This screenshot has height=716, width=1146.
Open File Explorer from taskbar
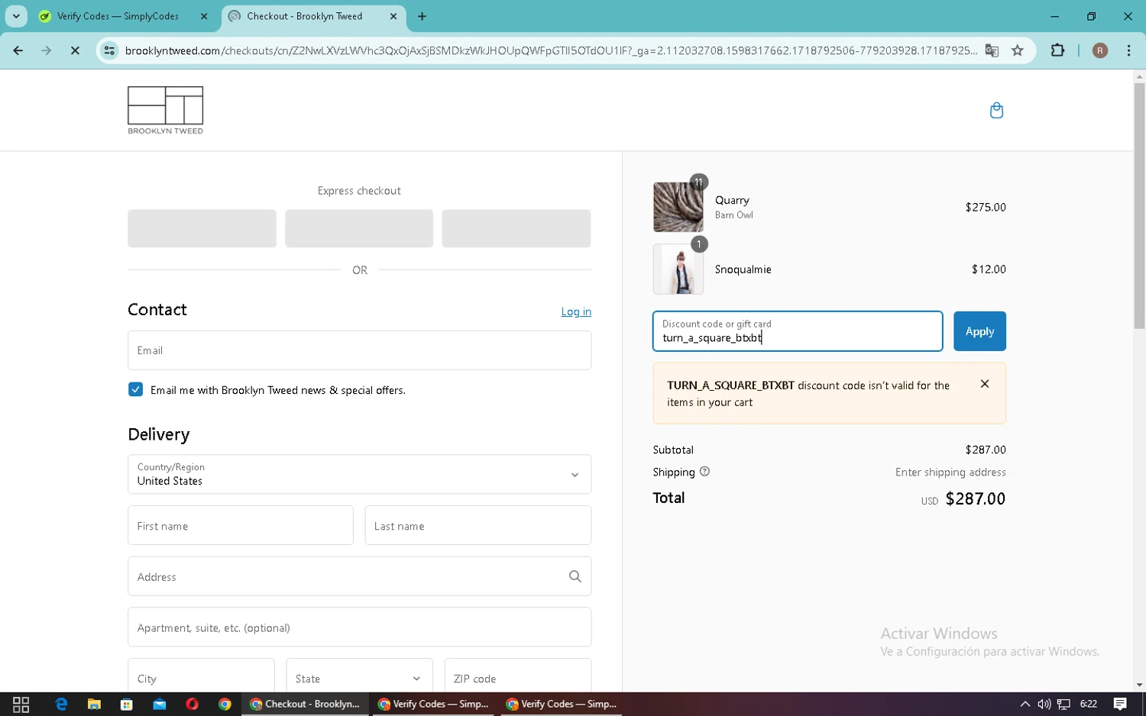click(94, 704)
